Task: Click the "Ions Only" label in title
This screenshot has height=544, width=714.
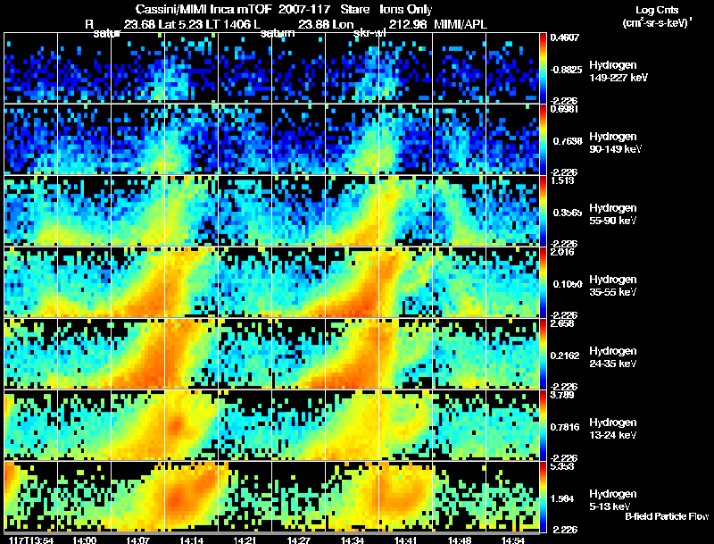Action: pos(406,10)
